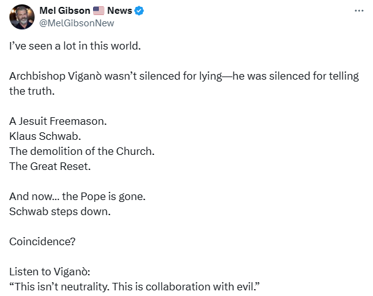
Task: Click the 'Mel Gibson' display name
Action: (65, 11)
